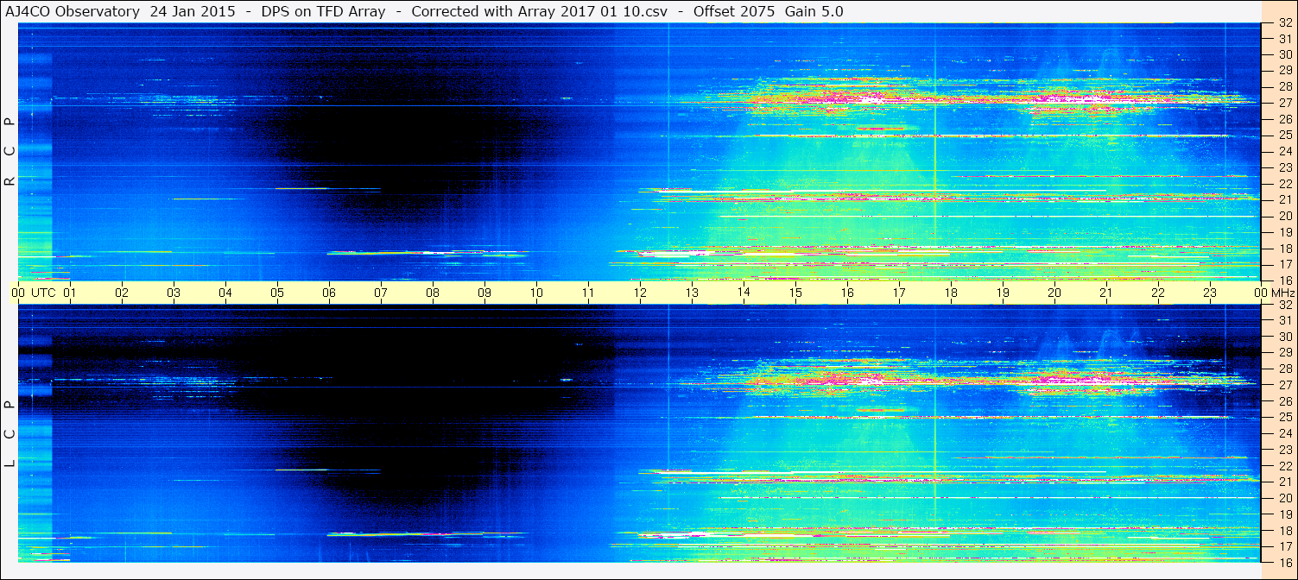Click the 27 MHz tick of LCP panel
Screen dimensions: 1298x580
(x=1284, y=385)
